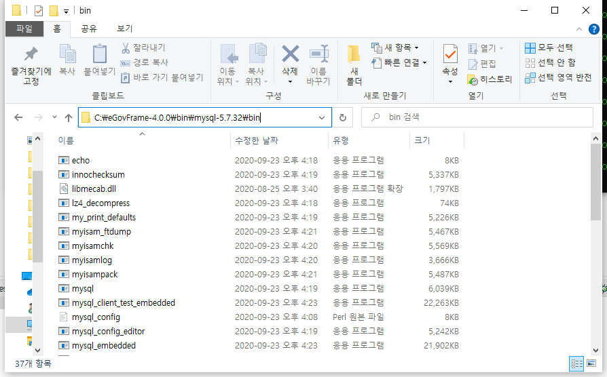Expand the Easy Access (빠른 연결) dropdown
The height and width of the screenshot is (377, 607).
[424, 62]
